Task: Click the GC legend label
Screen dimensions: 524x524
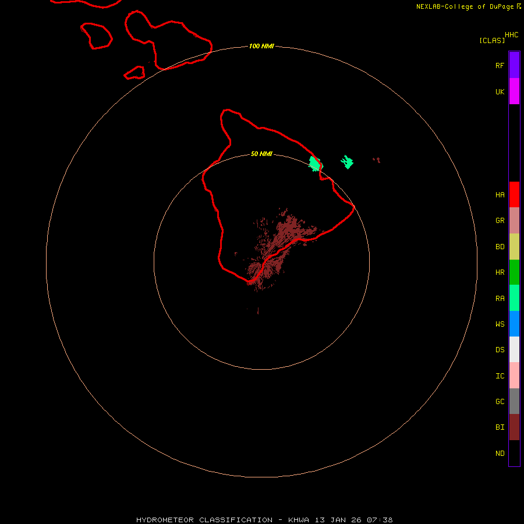Action: (x=500, y=401)
